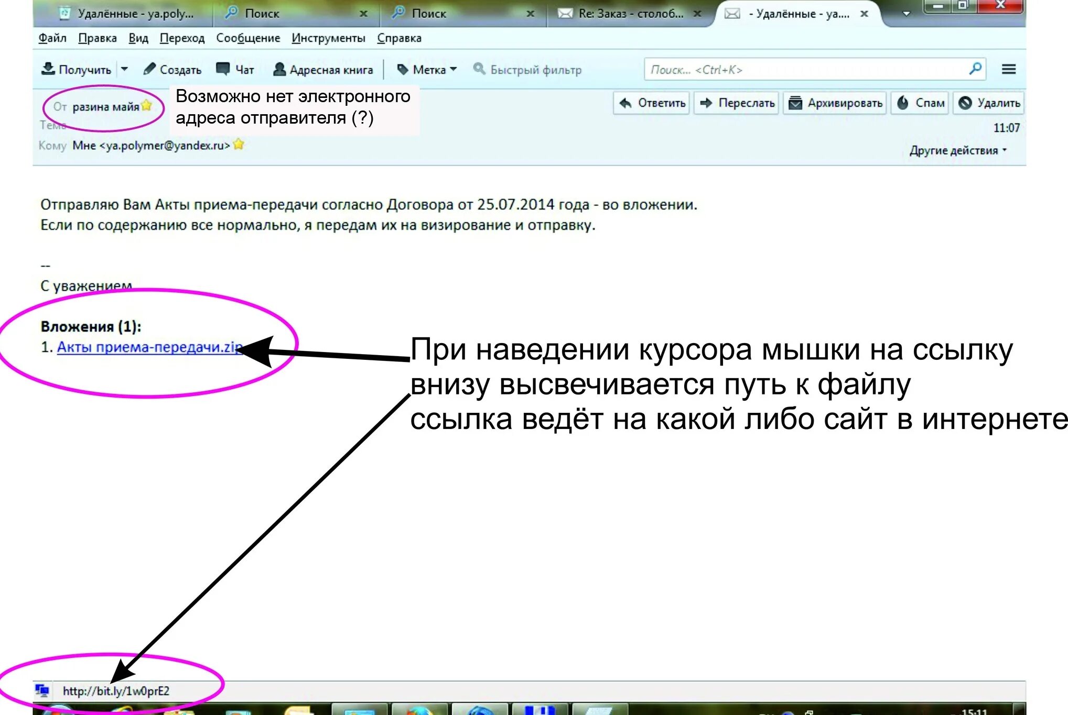Open the Правка menu
This screenshot has width=1068, height=715.
pos(98,38)
